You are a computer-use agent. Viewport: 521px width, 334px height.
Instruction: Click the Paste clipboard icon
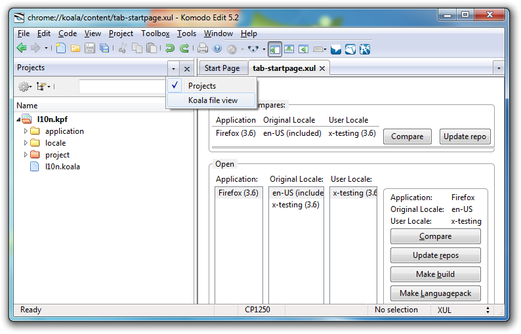152,49
